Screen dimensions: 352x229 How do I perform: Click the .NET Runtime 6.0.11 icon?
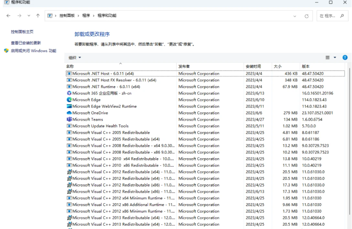point(69,86)
